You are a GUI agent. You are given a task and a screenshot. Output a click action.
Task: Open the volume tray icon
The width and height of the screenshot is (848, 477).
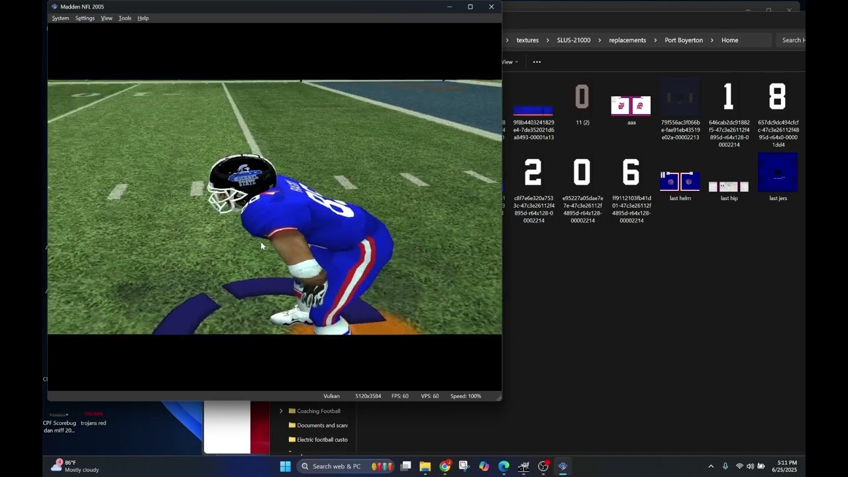pyautogui.click(x=750, y=466)
